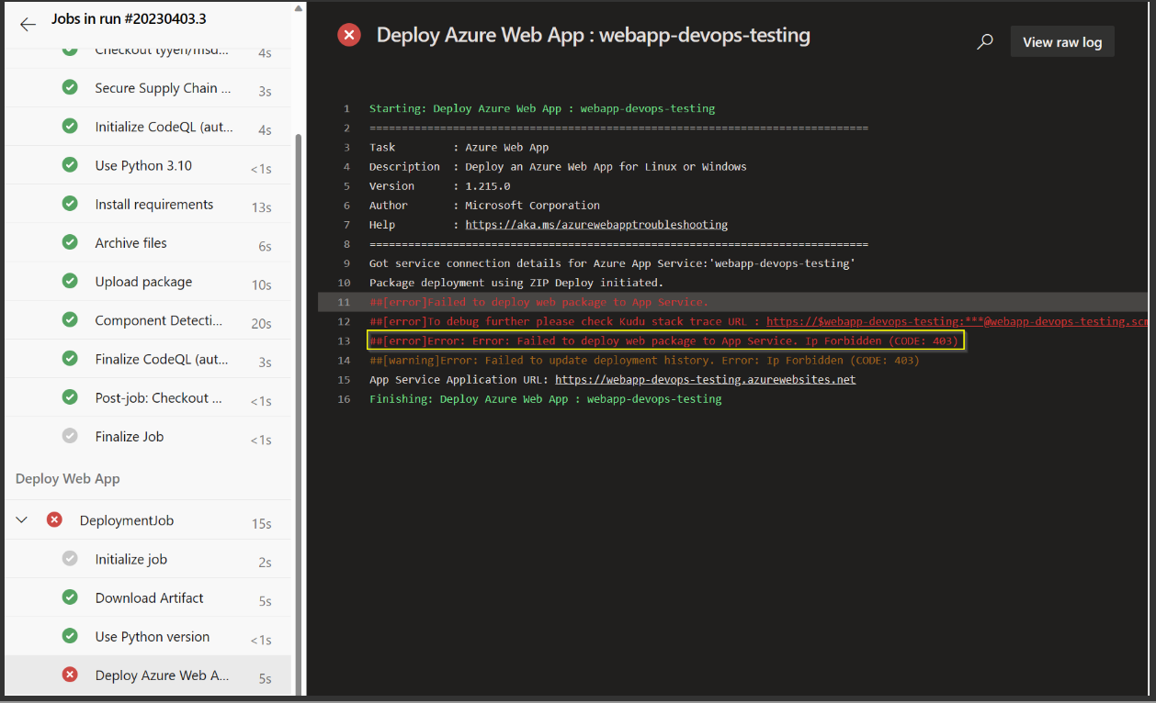
Task: Click the success icon beside Post-job: Checkout
Action: coord(70,396)
